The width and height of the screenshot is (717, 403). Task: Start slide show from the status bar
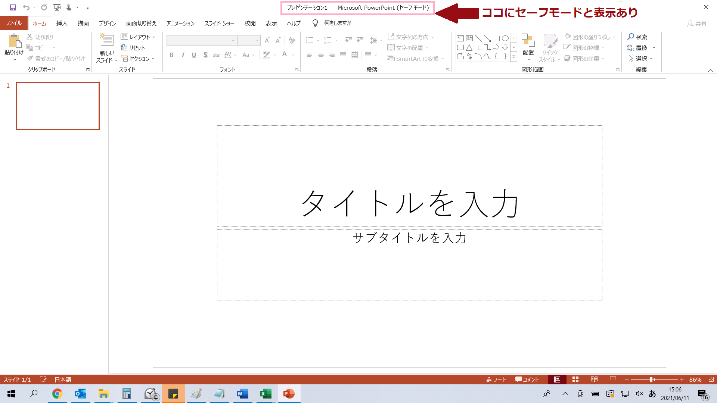[x=613, y=379]
